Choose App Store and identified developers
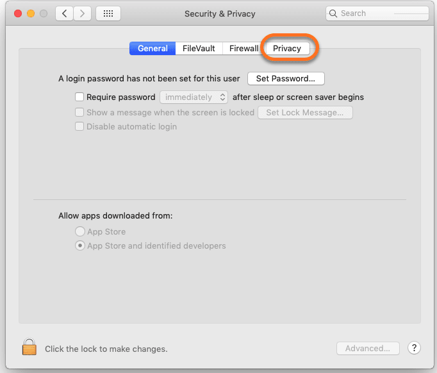 [80, 246]
